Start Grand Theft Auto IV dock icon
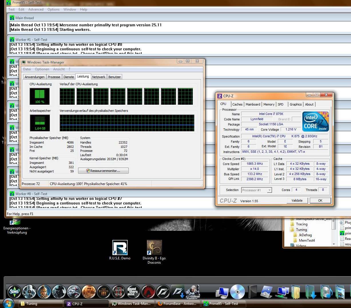Viewport: 351px width, 308px height. [x=133, y=292]
